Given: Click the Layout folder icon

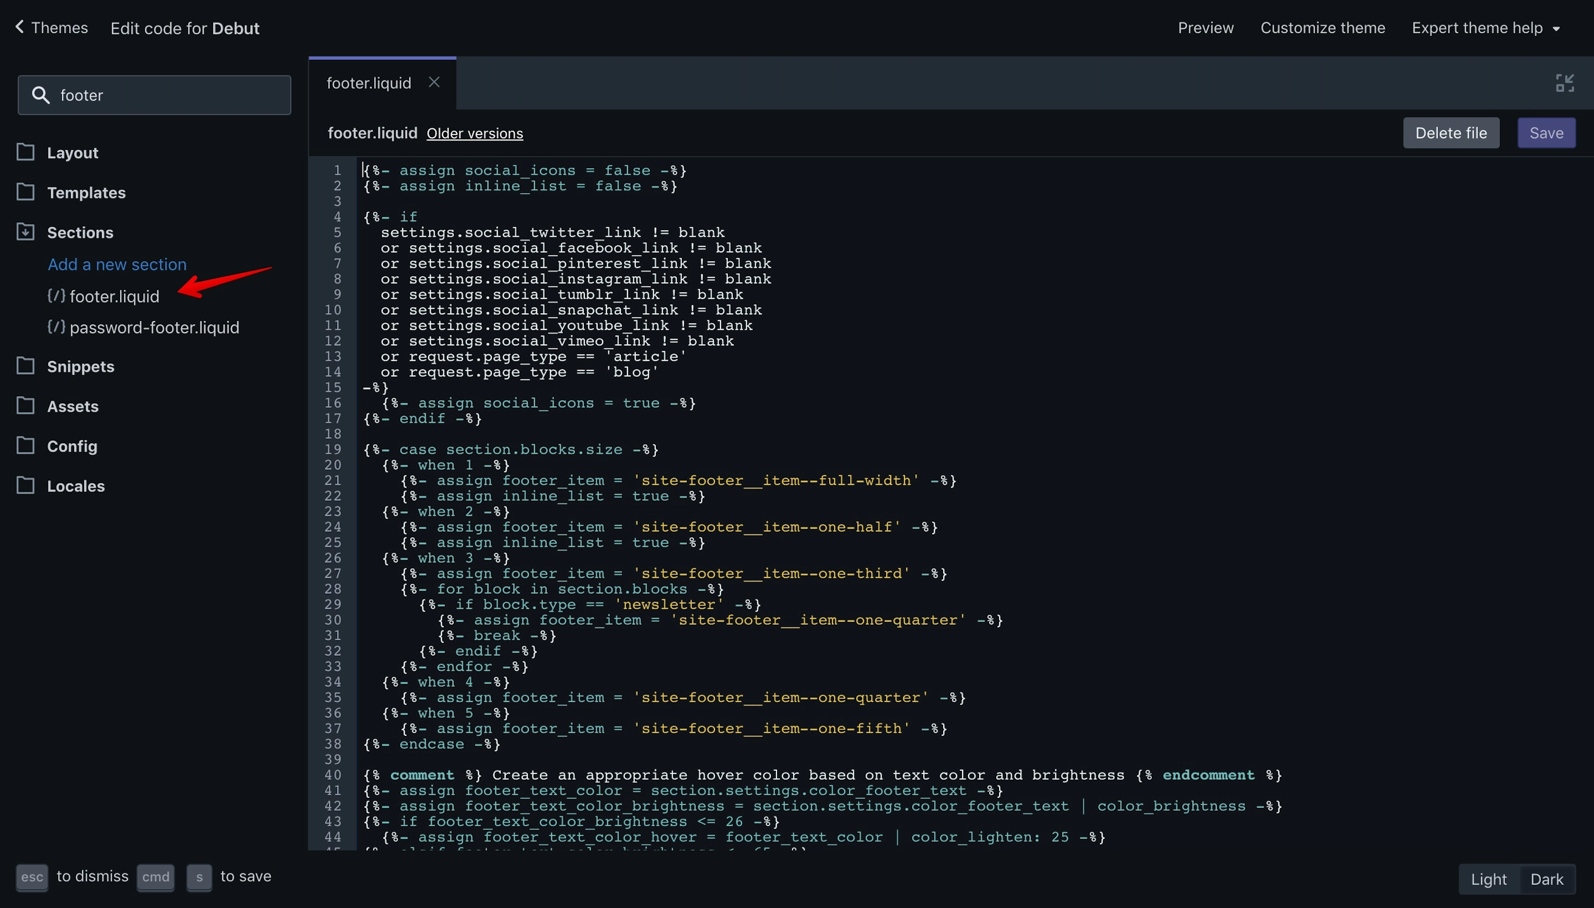Looking at the screenshot, I should (25, 152).
